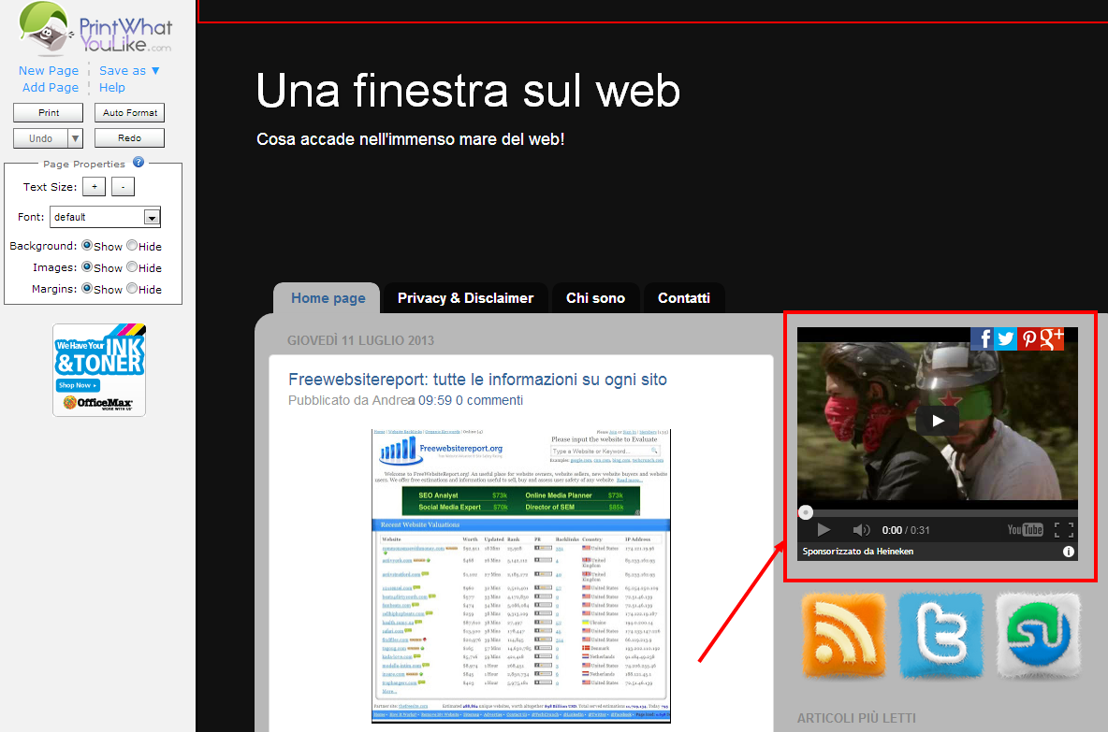
Task: Run Auto Format on the page
Action: 129,112
